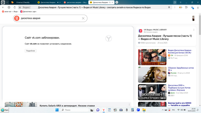Open the user profile avatar
The width and height of the screenshot is (201, 113).
point(193,18)
